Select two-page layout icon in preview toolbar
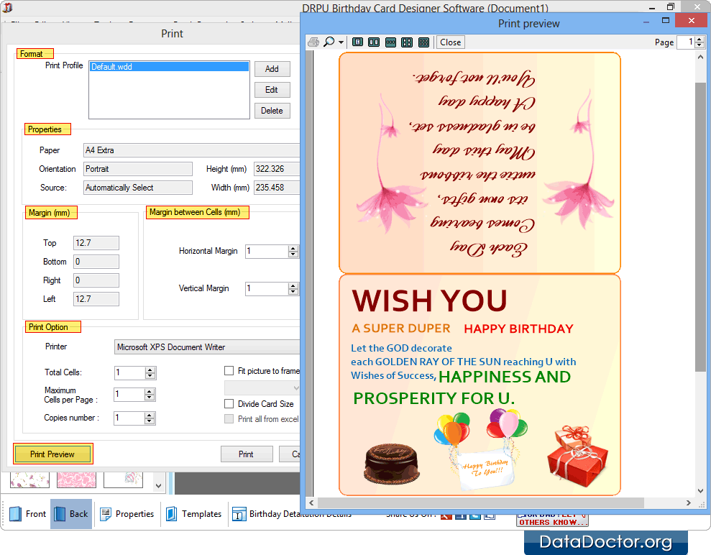Screen dimensions: 711x555 click(374, 42)
